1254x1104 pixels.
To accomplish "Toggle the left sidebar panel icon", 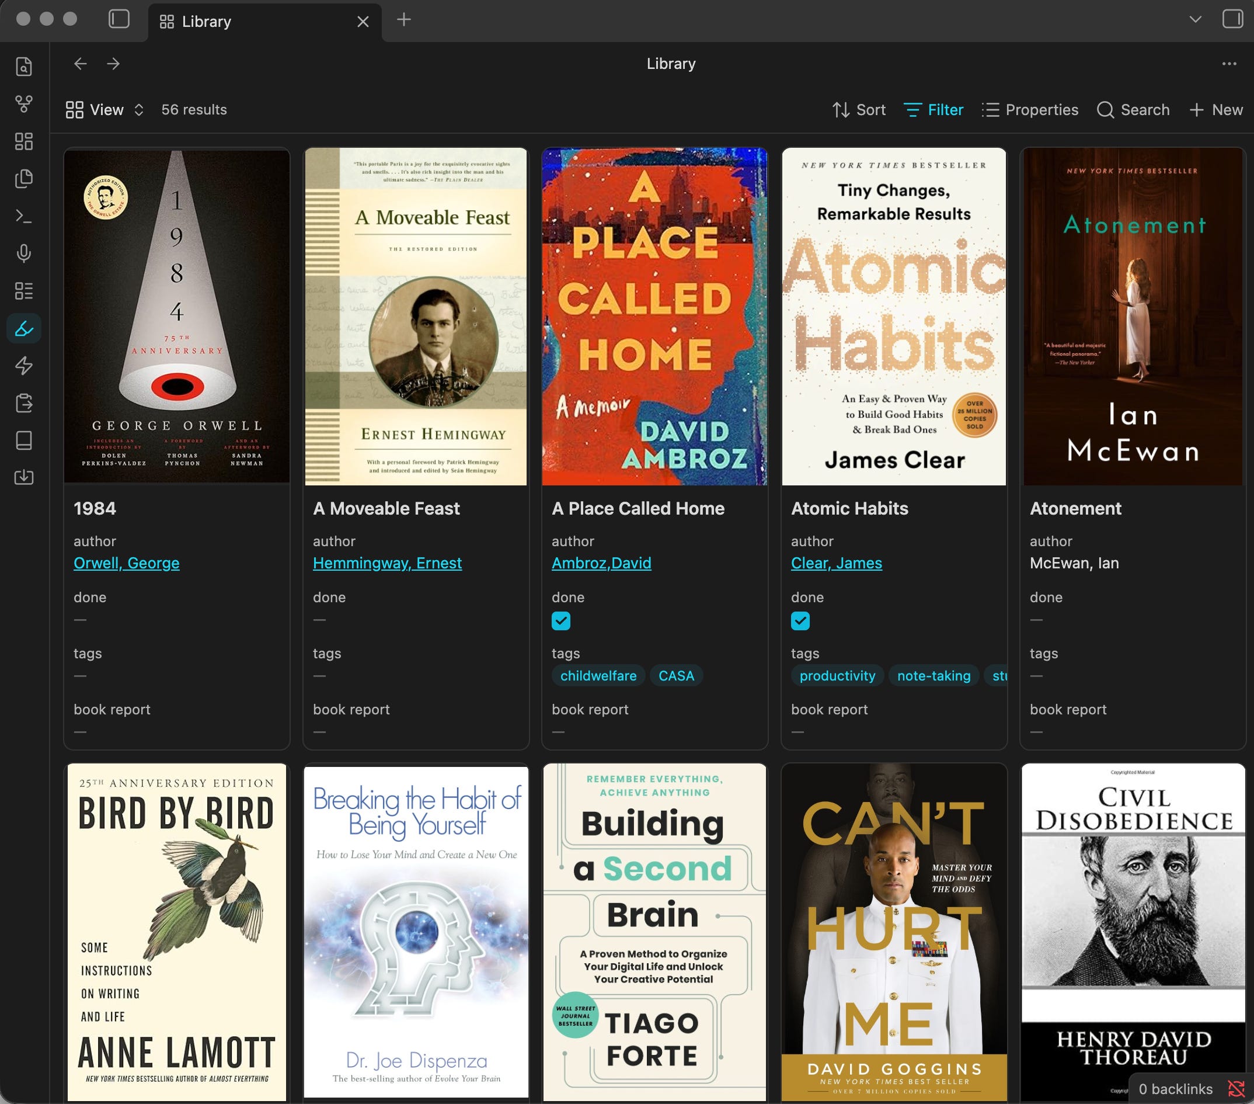I will [x=119, y=20].
